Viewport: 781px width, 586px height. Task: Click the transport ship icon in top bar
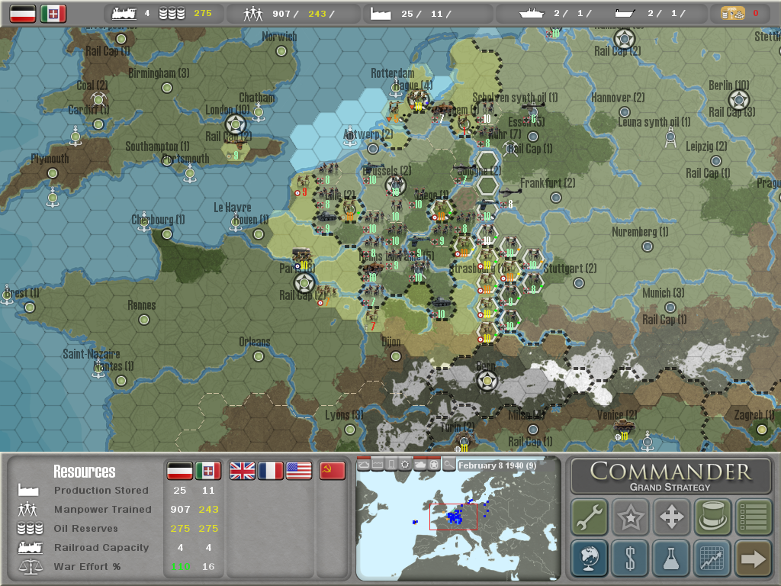pos(625,14)
